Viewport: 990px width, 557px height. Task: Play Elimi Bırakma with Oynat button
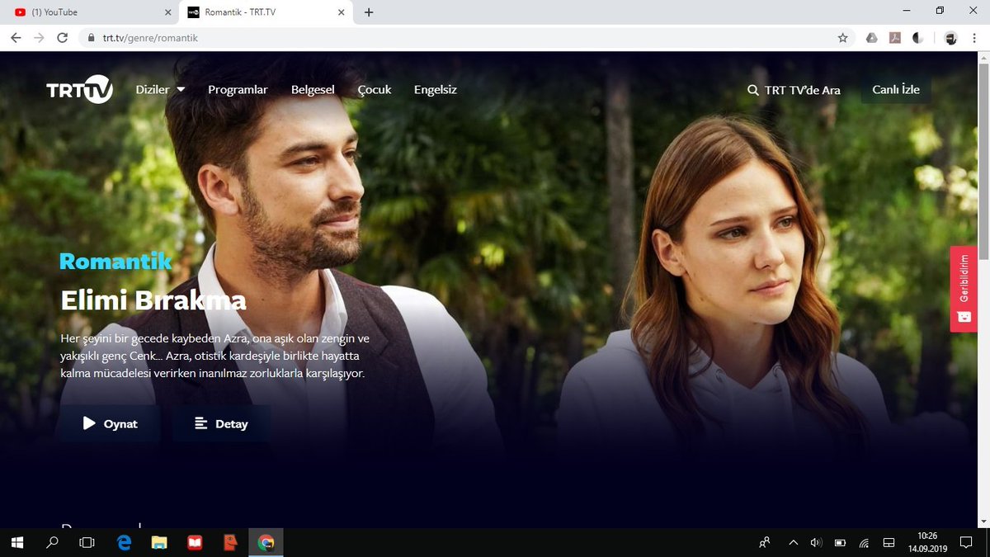[x=110, y=423]
